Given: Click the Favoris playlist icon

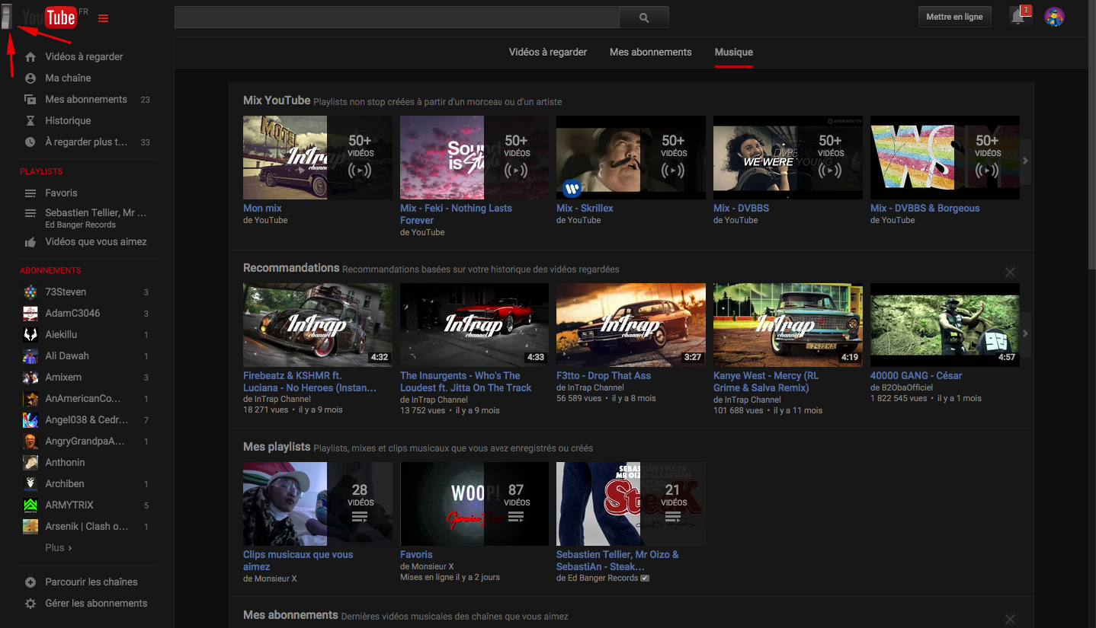Looking at the screenshot, I should tap(30, 193).
